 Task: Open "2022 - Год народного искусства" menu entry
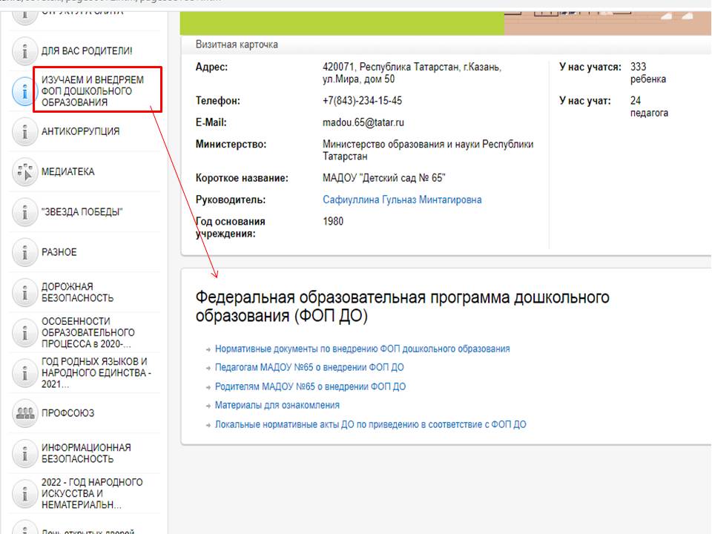[92, 494]
